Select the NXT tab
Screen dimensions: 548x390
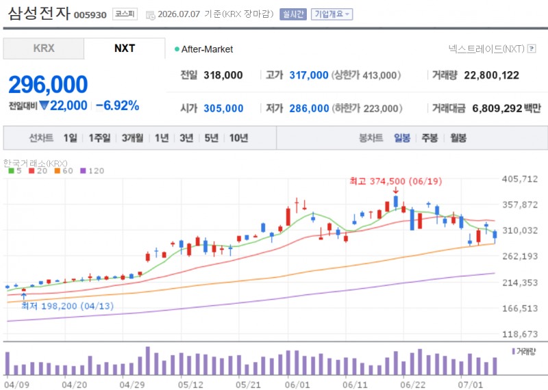point(125,48)
